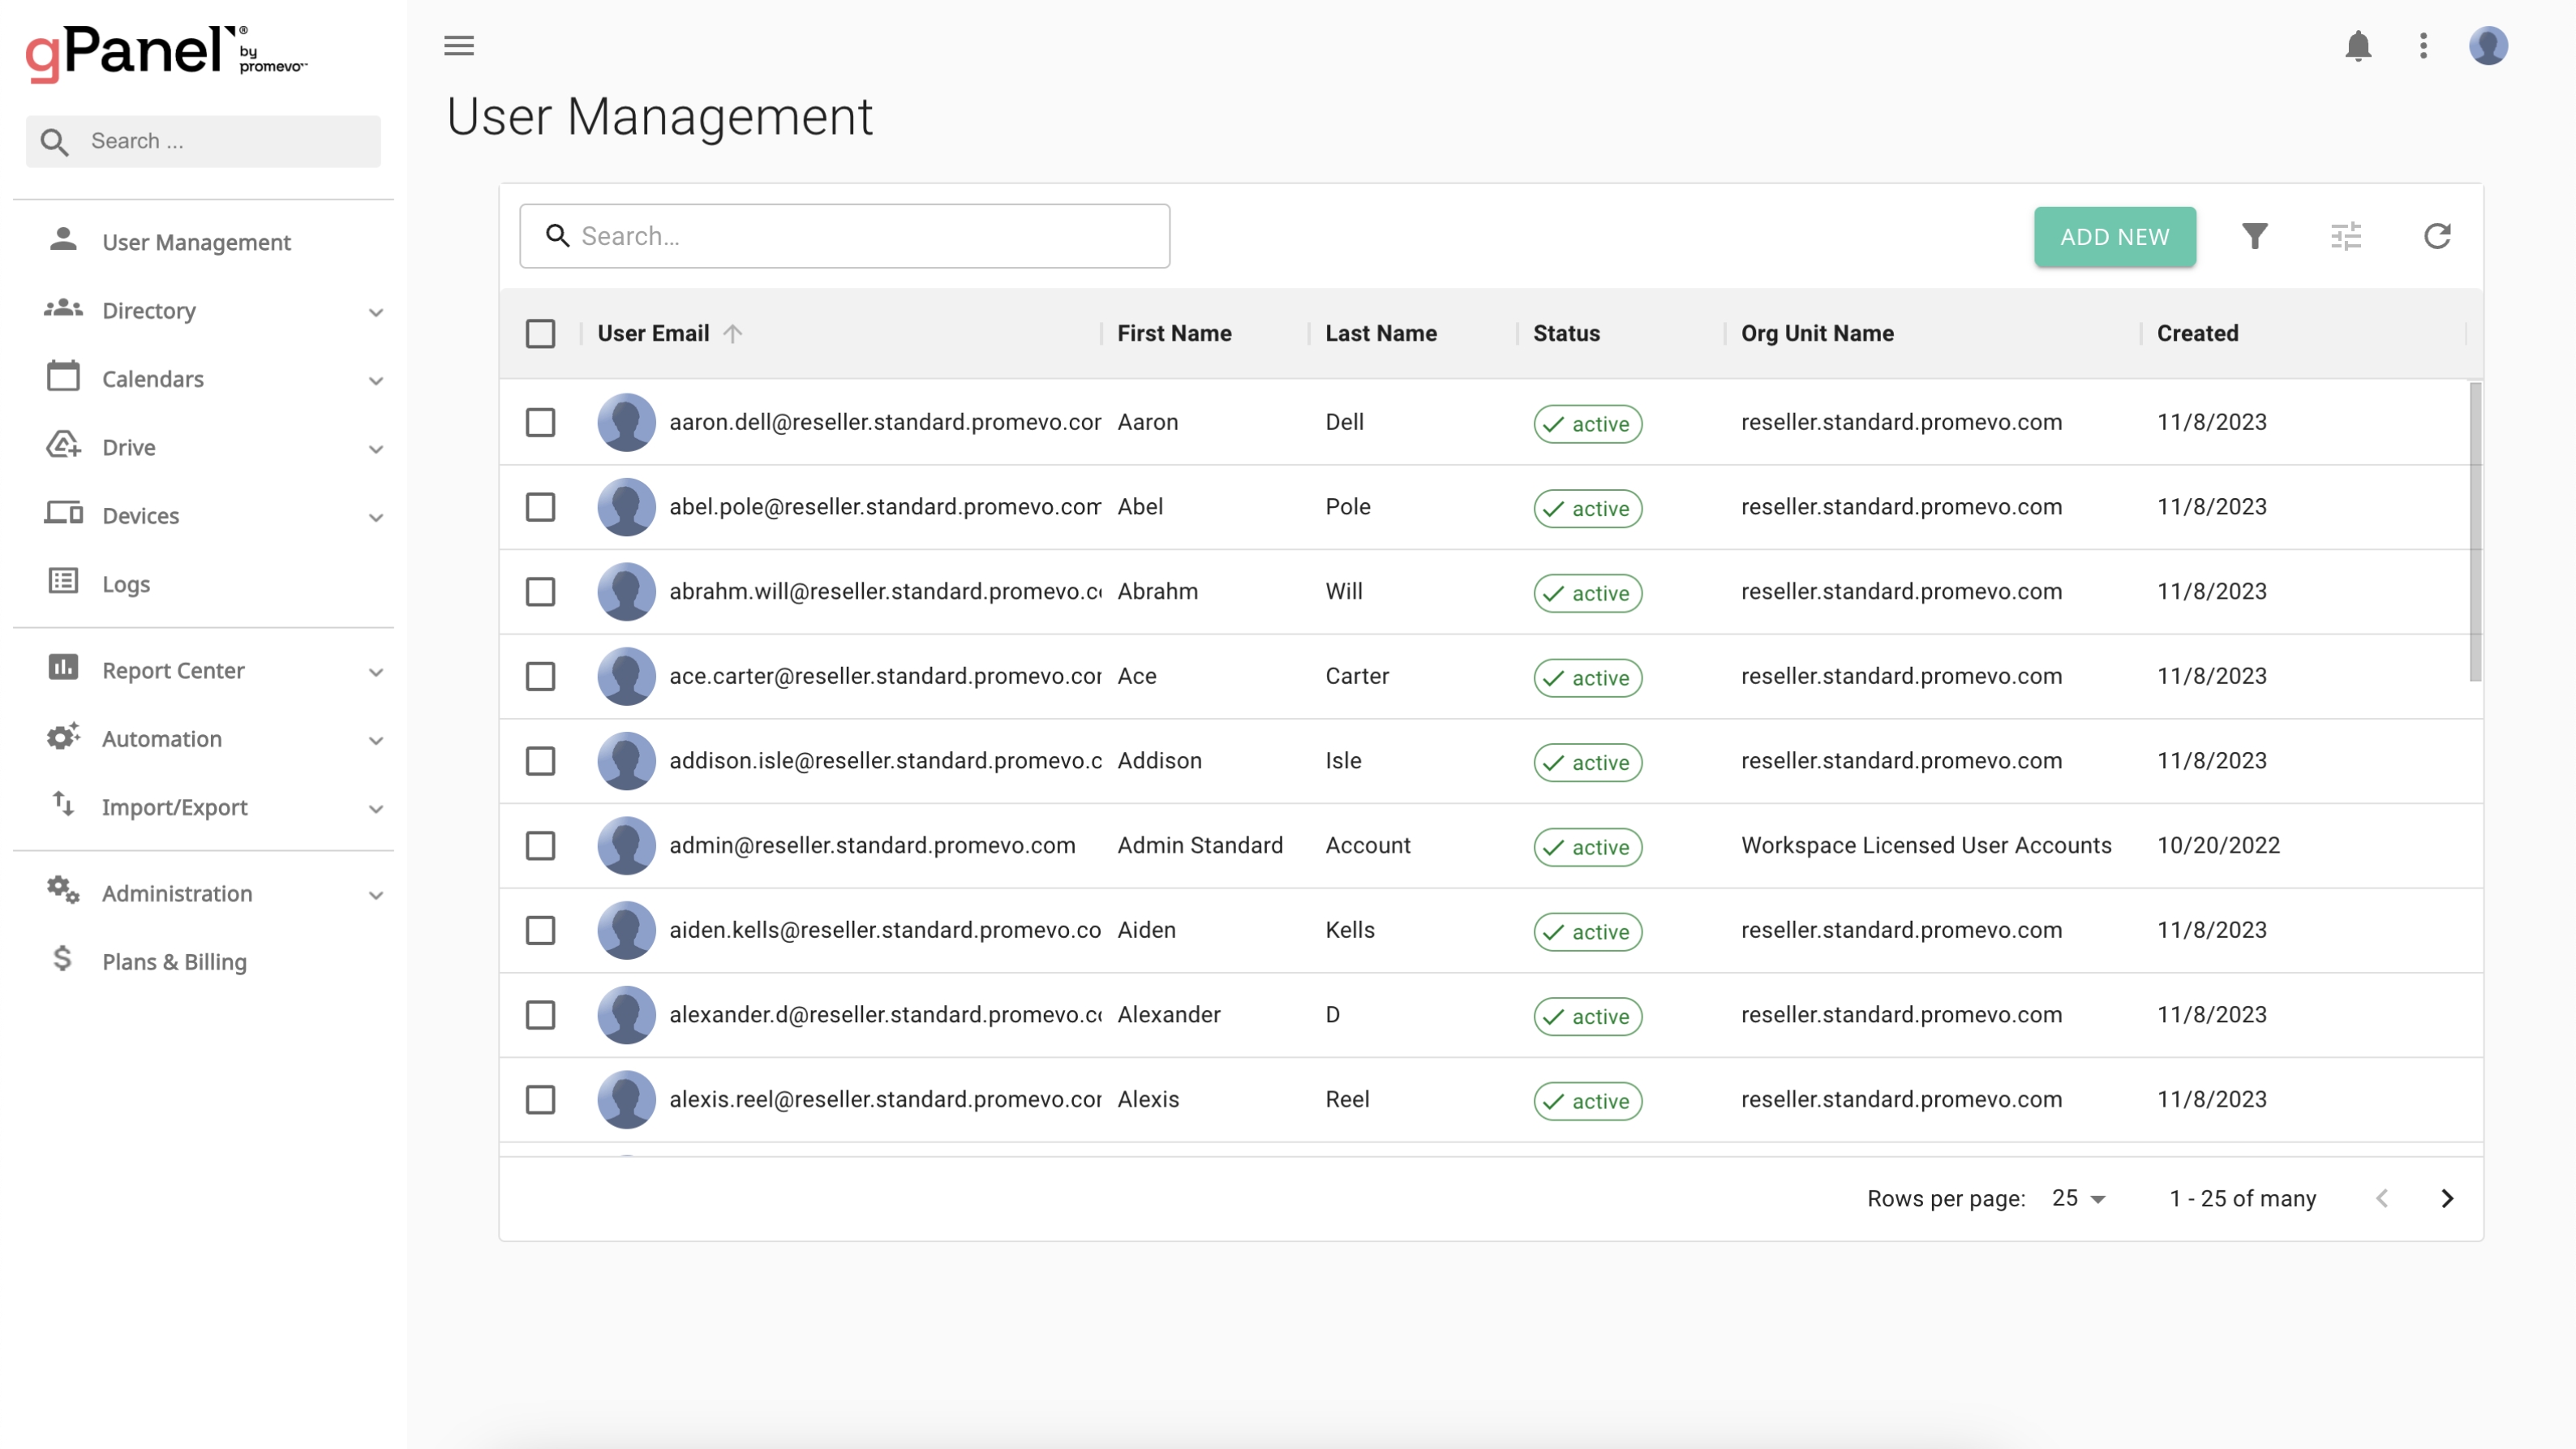Click the profile avatar in top bar
2576x1449 pixels.
coord(2489,46)
